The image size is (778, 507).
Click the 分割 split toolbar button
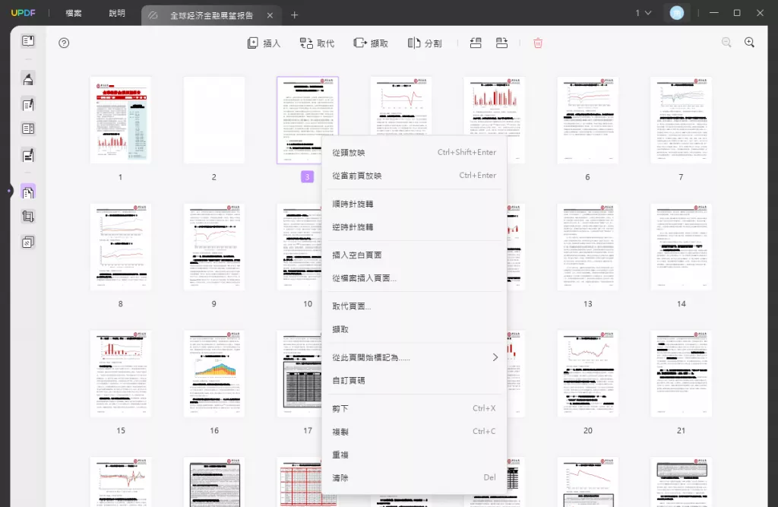[x=425, y=43]
